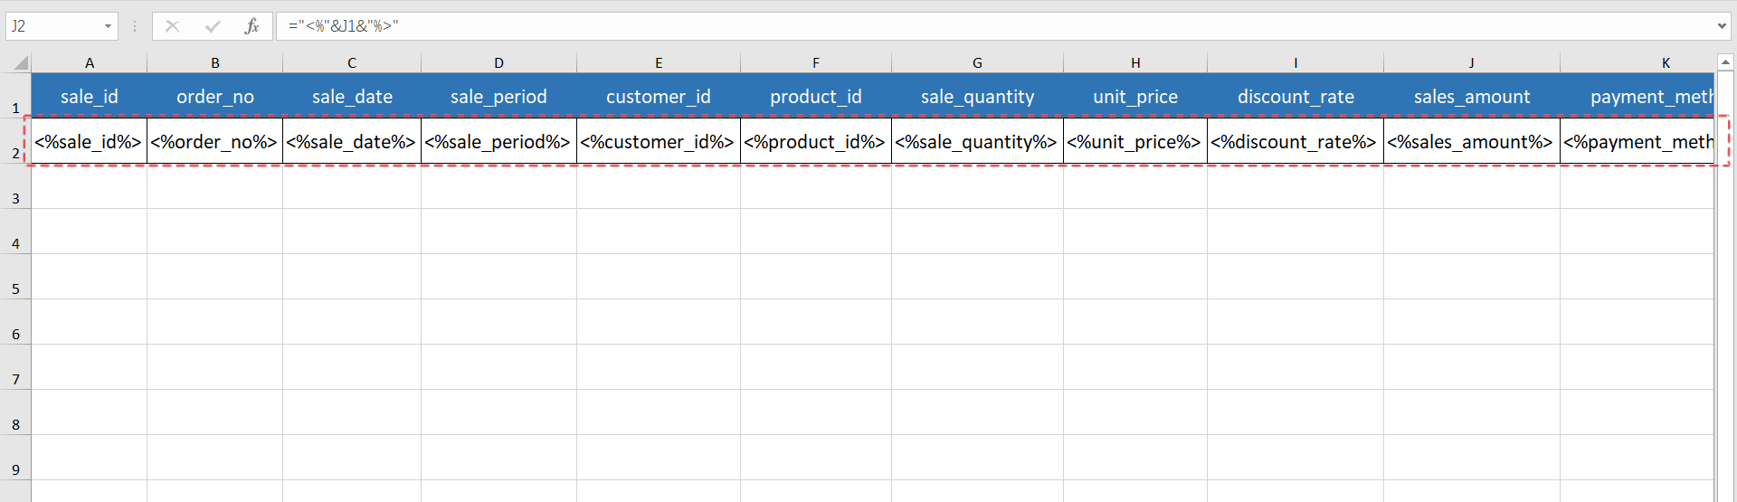The height and width of the screenshot is (502, 1737).
Task: Click the discount_rate header cell
Action: pos(1296,96)
